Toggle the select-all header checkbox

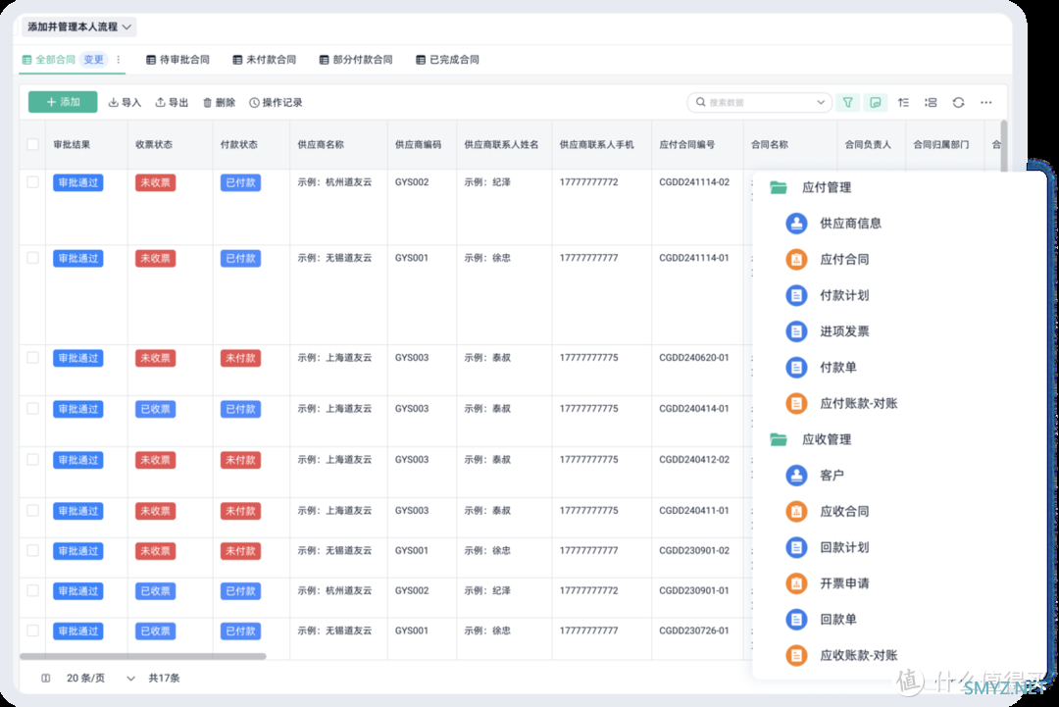32,144
